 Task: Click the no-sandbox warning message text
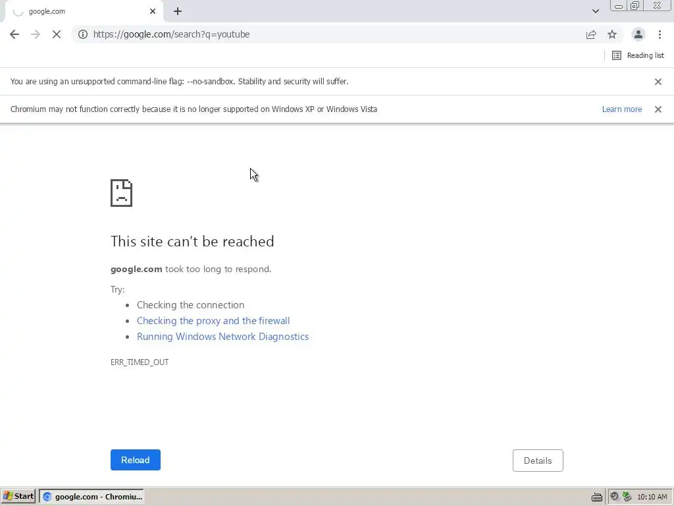point(179,82)
